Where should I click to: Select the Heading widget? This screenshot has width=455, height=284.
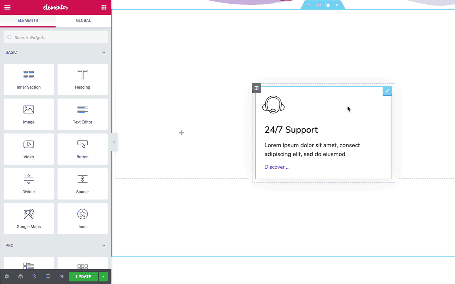click(x=82, y=79)
